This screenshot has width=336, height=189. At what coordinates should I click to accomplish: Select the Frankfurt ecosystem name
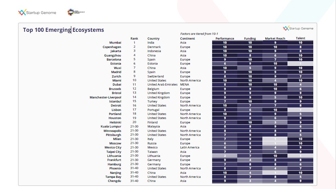pyautogui.click(x=114, y=160)
